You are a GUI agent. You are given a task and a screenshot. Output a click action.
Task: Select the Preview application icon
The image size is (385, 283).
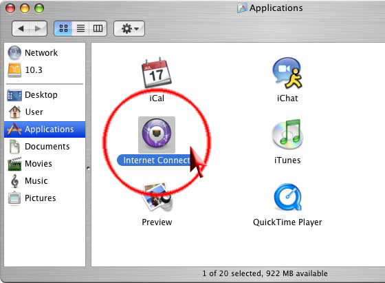[x=157, y=197]
